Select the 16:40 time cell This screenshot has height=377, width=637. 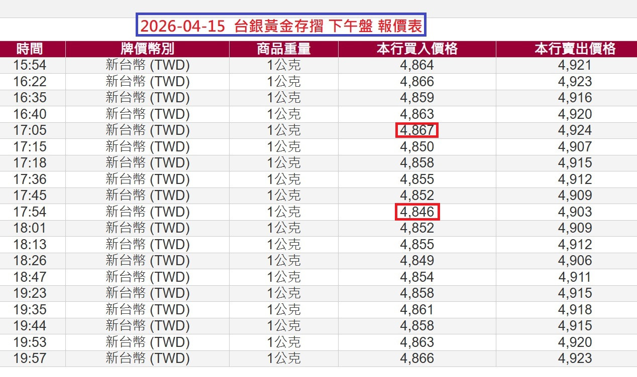(x=30, y=114)
